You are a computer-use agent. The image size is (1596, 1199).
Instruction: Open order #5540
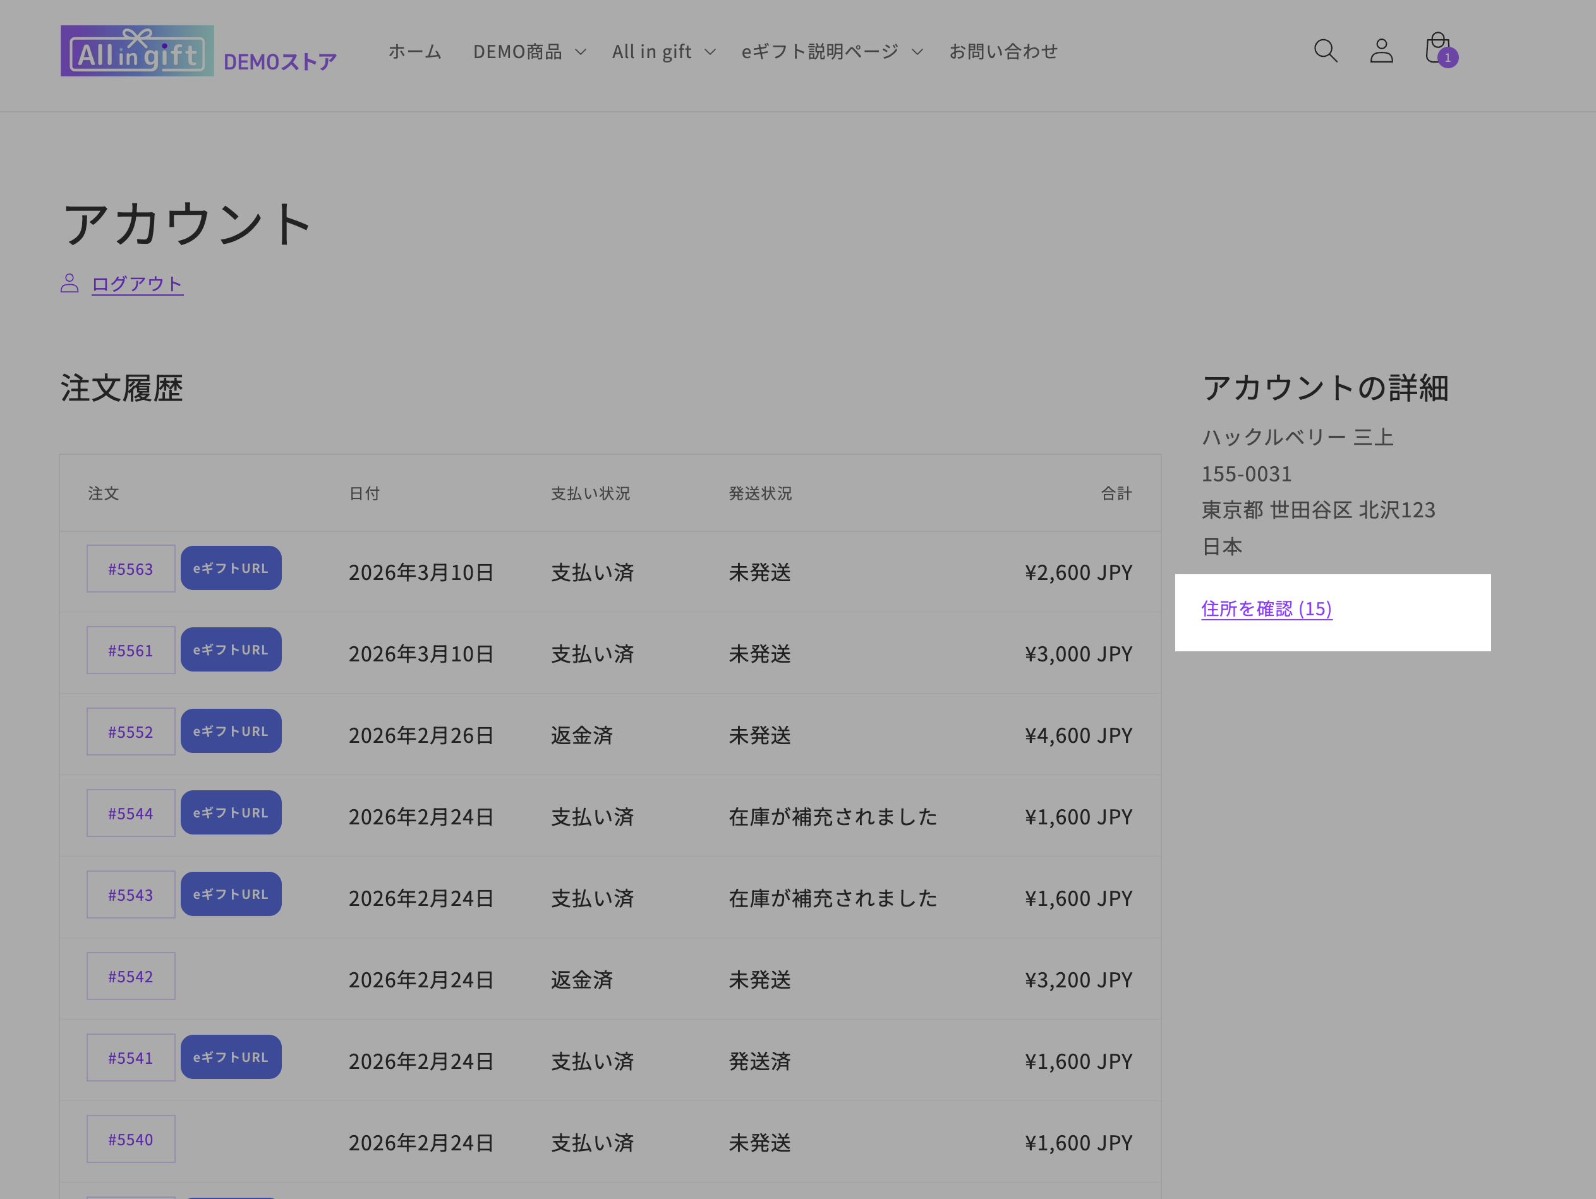(131, 1139)
